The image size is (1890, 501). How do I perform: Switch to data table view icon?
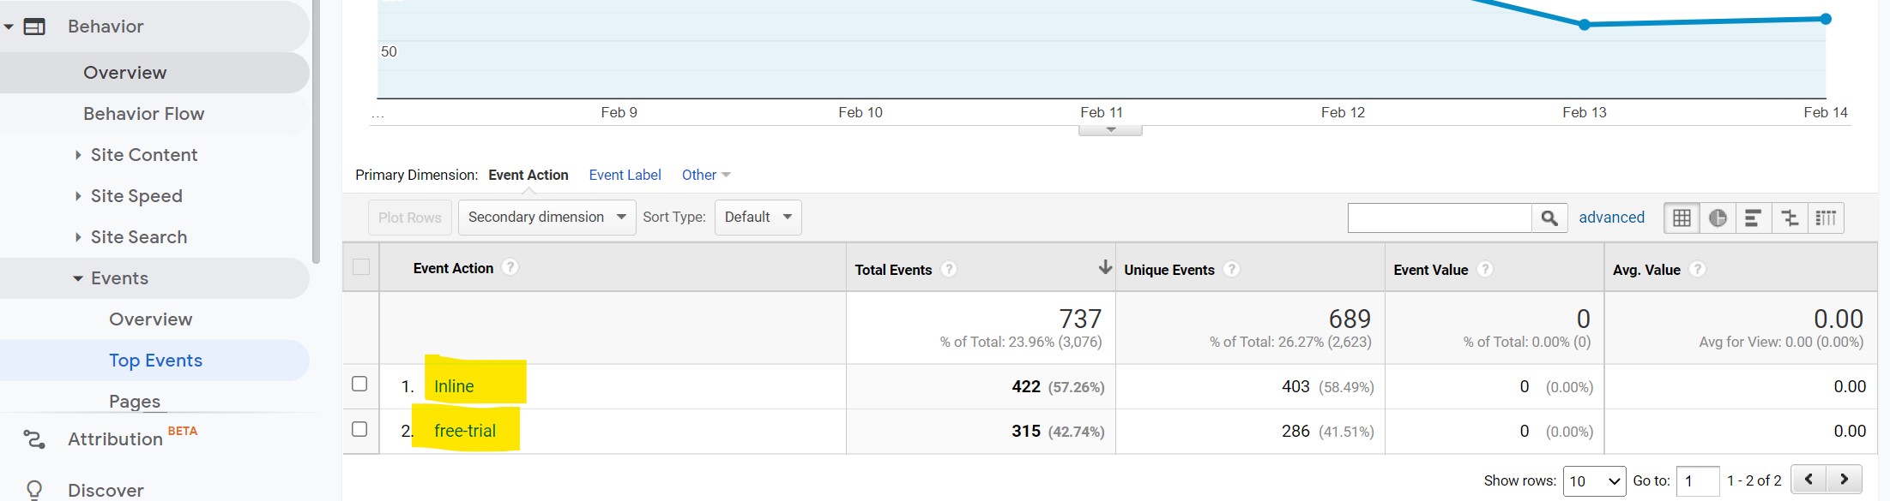1682,218
